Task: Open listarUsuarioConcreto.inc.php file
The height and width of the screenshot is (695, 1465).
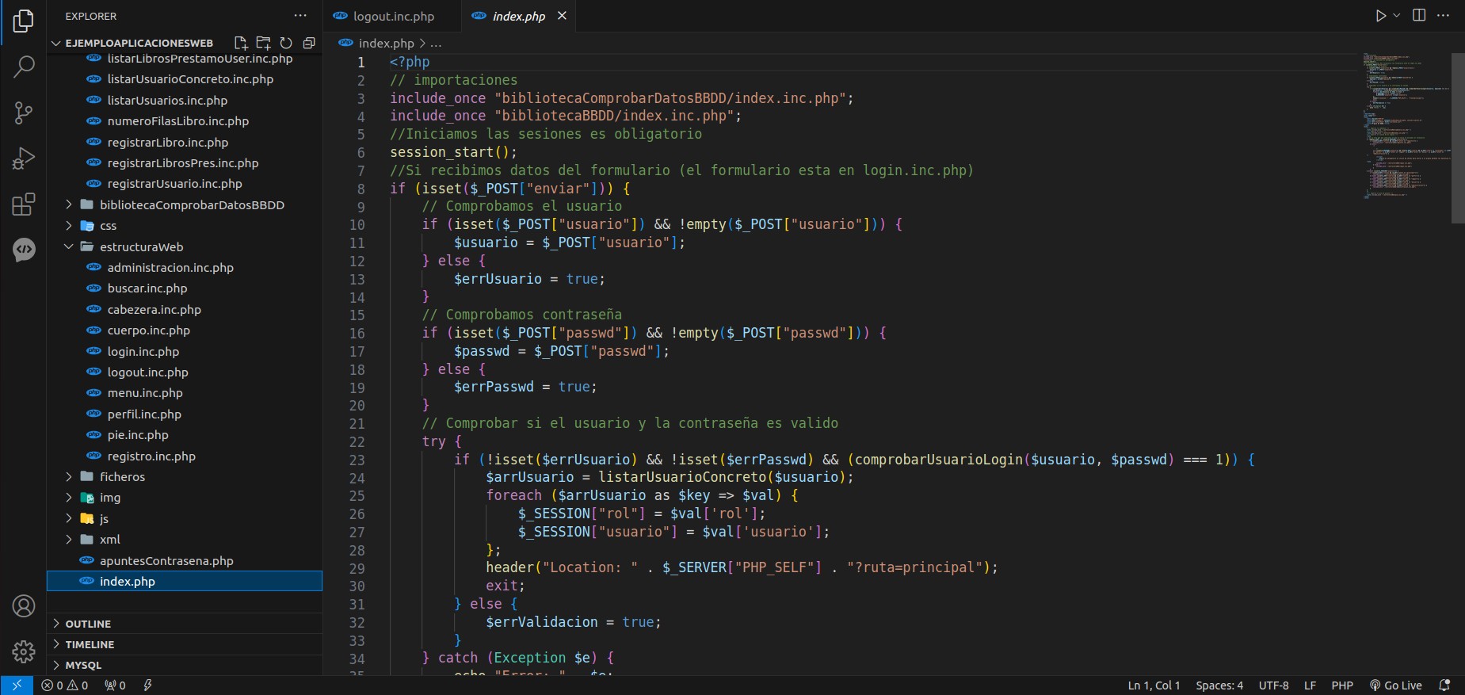Action: [x=185, y=79]
